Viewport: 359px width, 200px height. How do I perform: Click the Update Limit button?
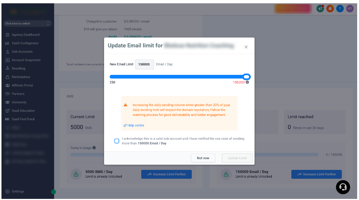coord(237,158)
